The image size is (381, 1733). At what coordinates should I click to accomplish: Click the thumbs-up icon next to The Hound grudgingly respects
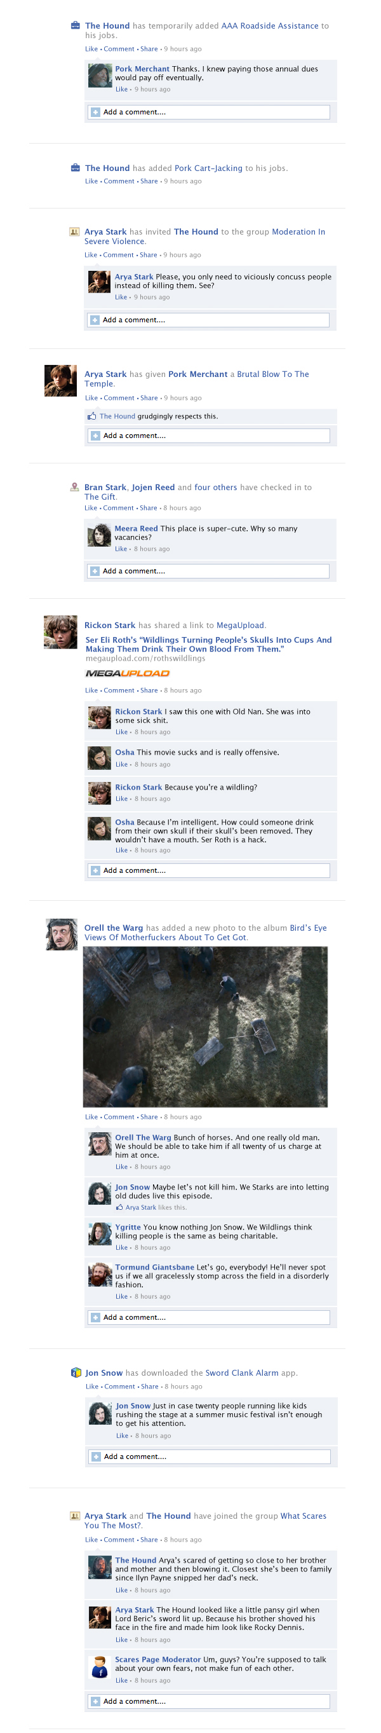click(x=92, y=416)
